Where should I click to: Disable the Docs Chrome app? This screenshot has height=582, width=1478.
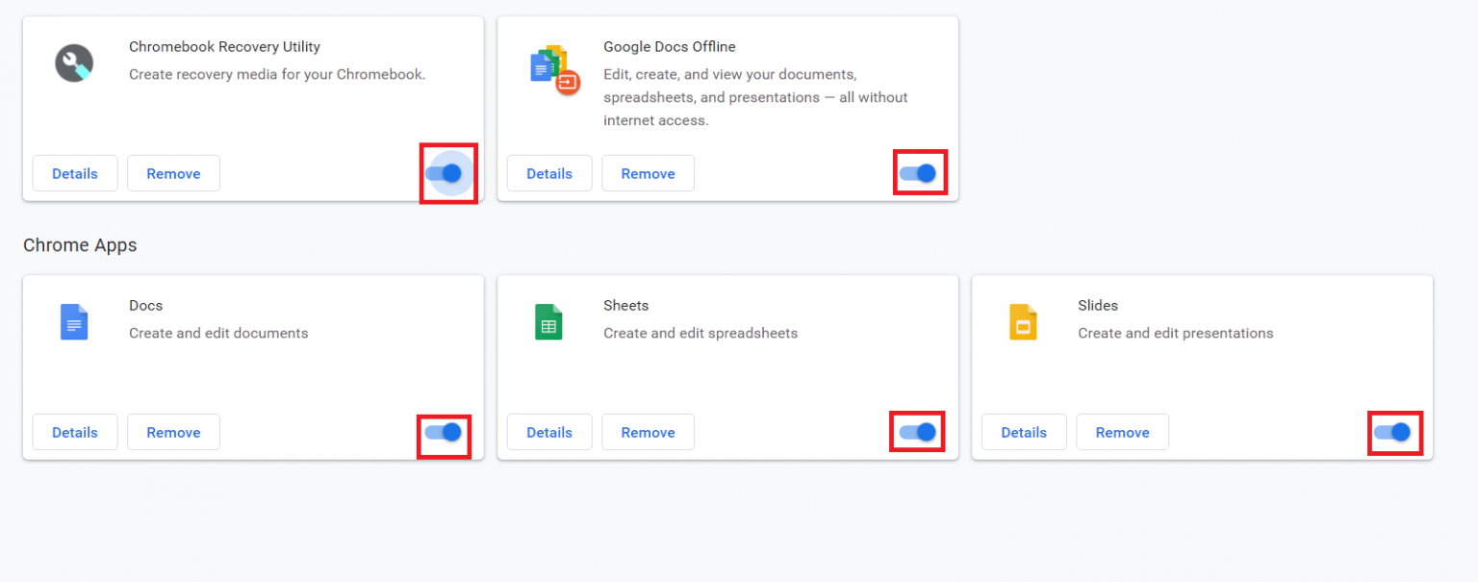click(444, 432)
